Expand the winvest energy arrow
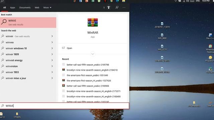This screenshot has width=214, height=120. point(52,60)
